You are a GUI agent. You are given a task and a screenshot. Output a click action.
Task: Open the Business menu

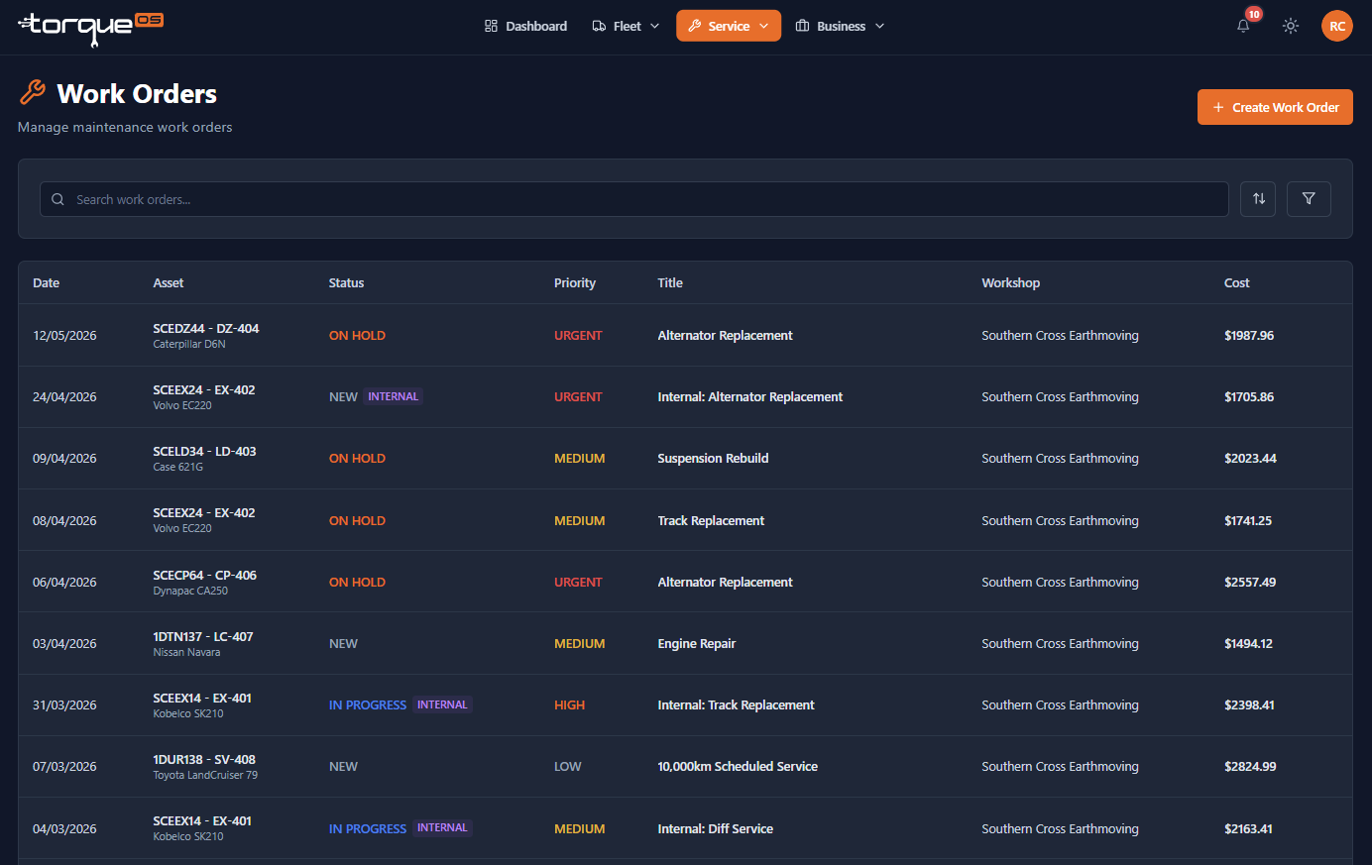click(x=841, y=26)
